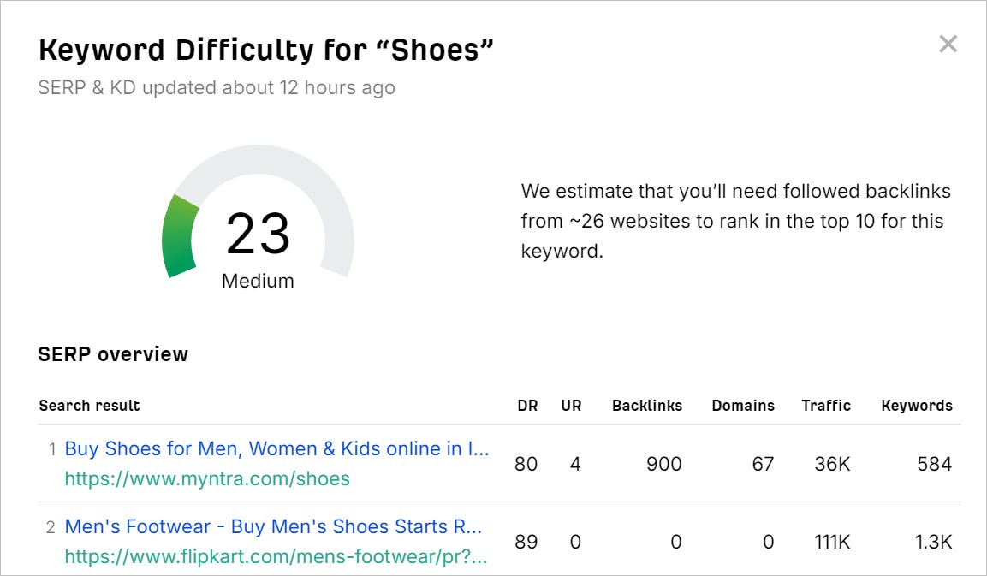The height and width of the screenshot is (576, 987).
Task: Click the UR column header
Action: pyautogui.click(x=571, y=406)
